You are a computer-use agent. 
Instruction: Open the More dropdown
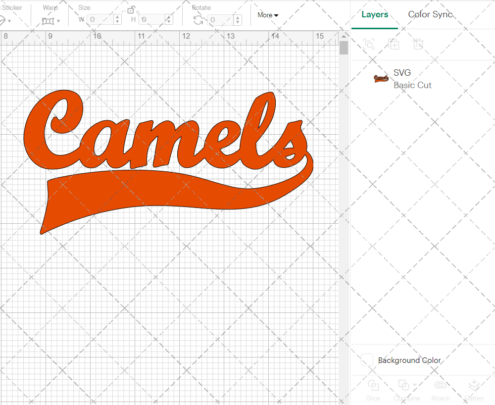[x=267, y=15]
